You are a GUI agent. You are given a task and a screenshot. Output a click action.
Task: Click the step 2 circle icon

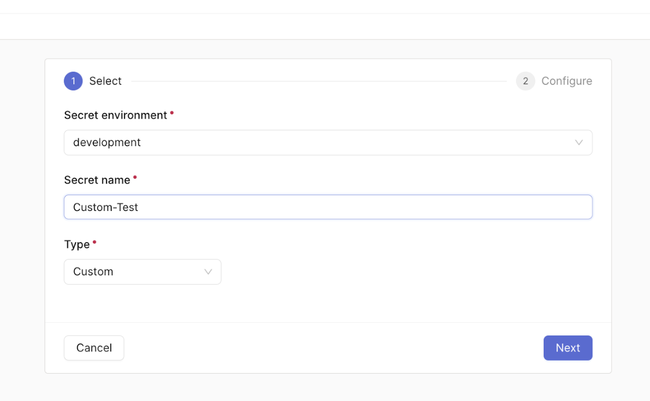(x=525, y=81)
